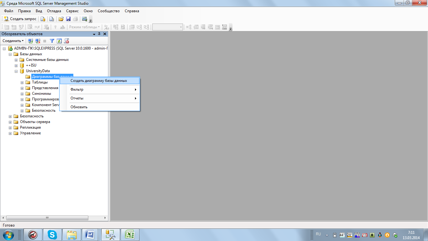Click the new query page icon left of Open folder

pyautogui.click(x=52, y=19)
